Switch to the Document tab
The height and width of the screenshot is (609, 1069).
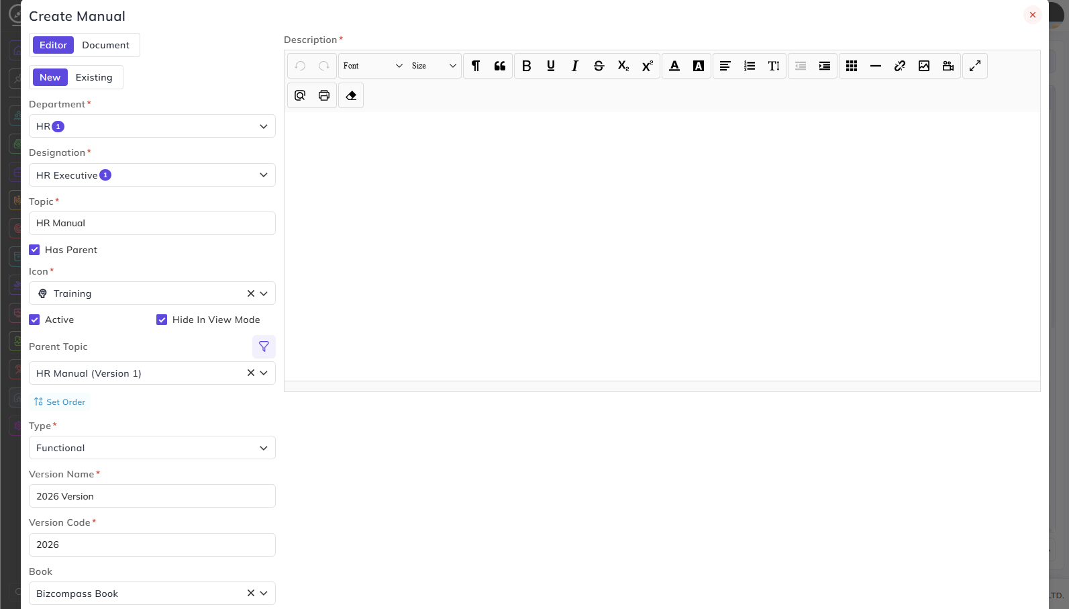106,45
